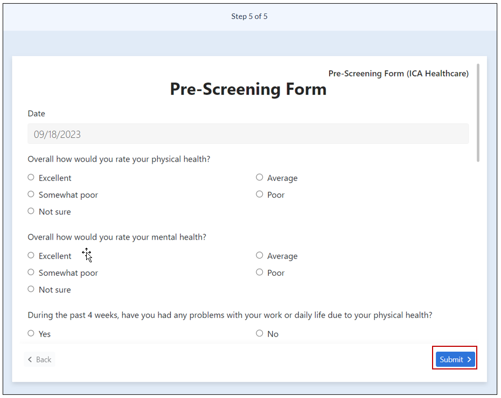
Task: Select Somewhat poor for physical health
Action: [x=31, y=194]
